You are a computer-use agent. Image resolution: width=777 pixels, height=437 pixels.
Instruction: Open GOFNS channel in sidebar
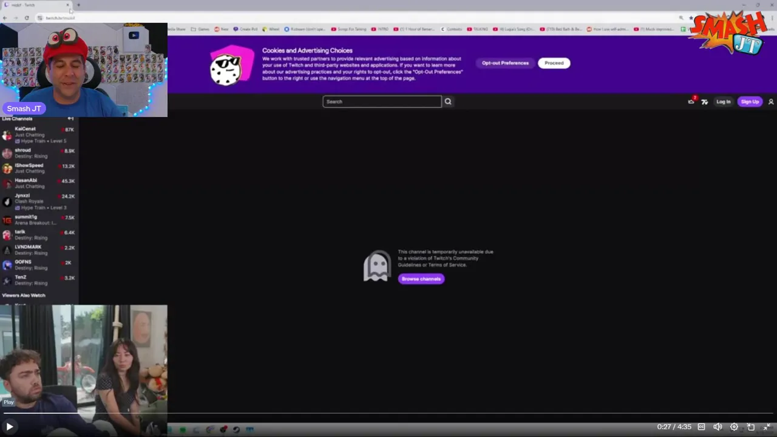pyautogui.click(x=39, y=265)
